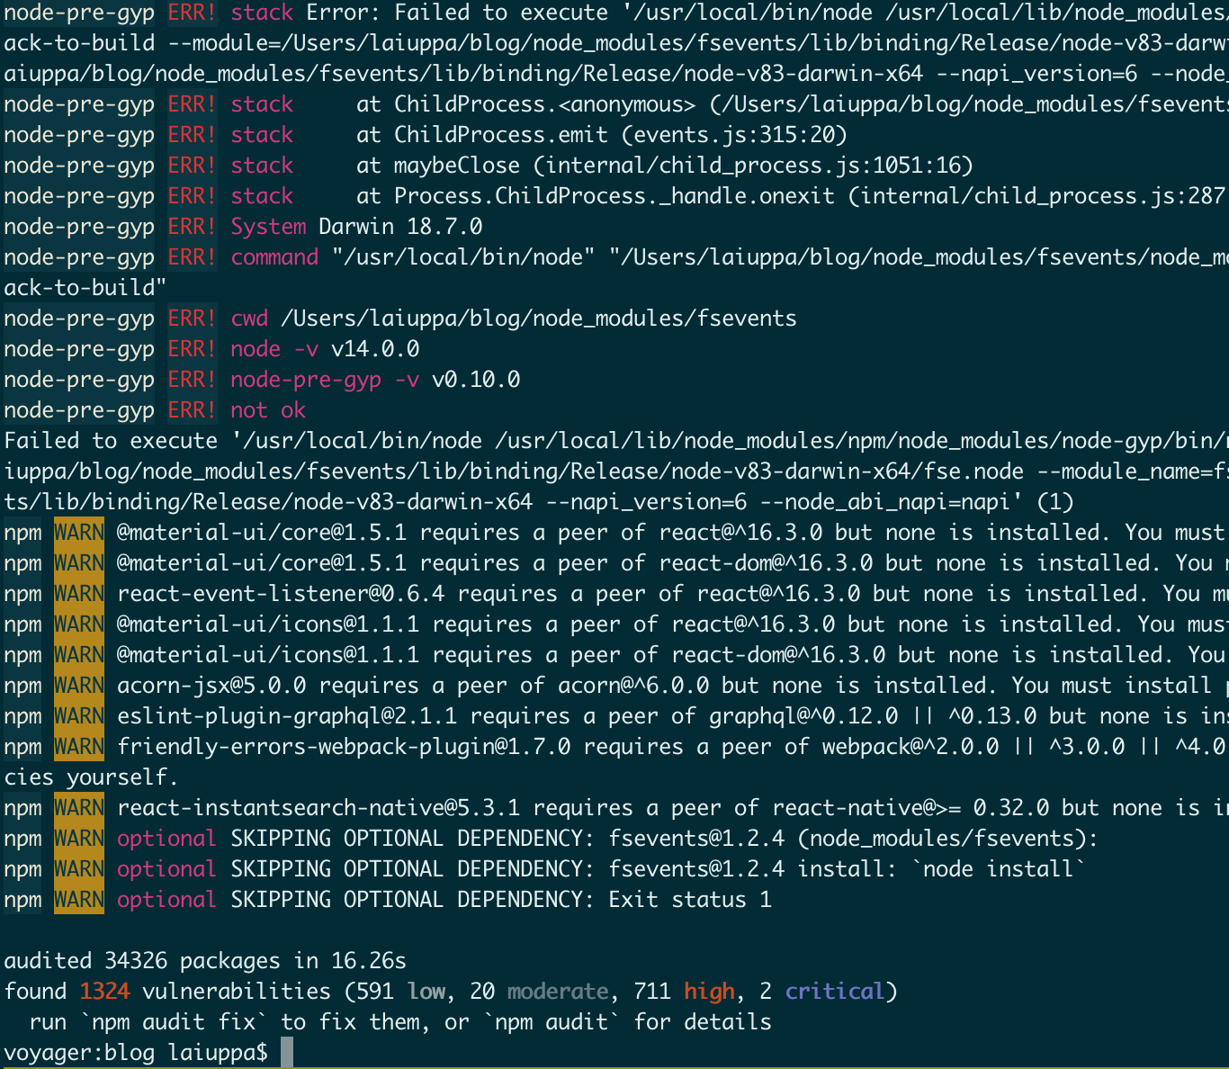Click '@material-ui/icons@1.1.1' in the react-dom peer line
Screen dimensions: 1229x1069
point(268,654)
